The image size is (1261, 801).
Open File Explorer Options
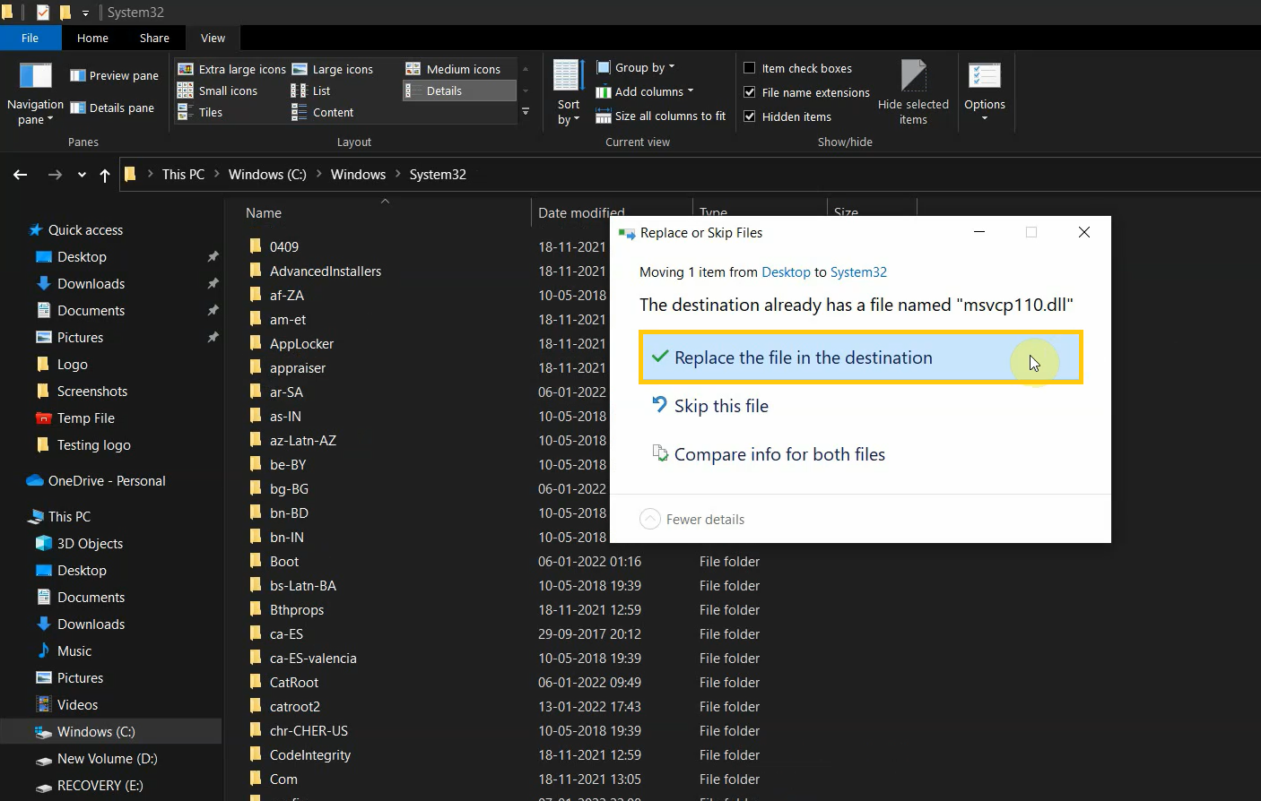(x=984, y=92)
